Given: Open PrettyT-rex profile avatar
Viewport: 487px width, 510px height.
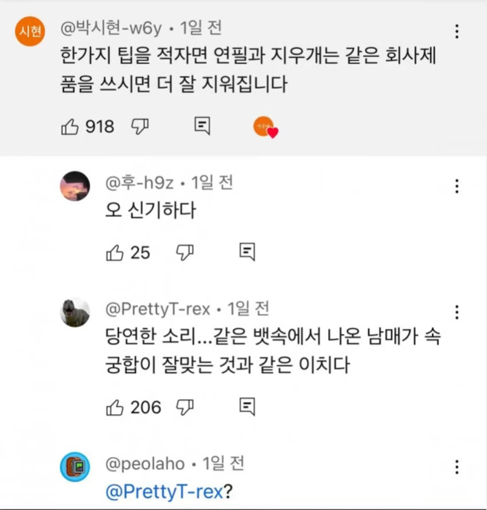Looking at the screenshot, I should pyautogui.click(x=75, y=312).
